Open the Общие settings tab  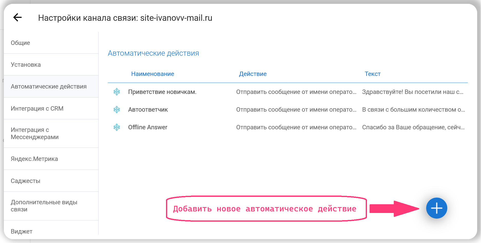[21, 43]
